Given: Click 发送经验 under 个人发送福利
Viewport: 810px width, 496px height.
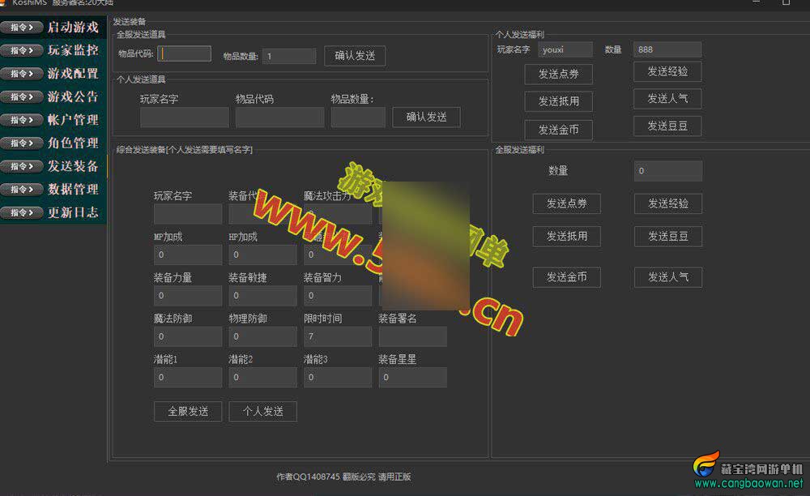Looking at the screenshot, I should click(x=667, y=72).
